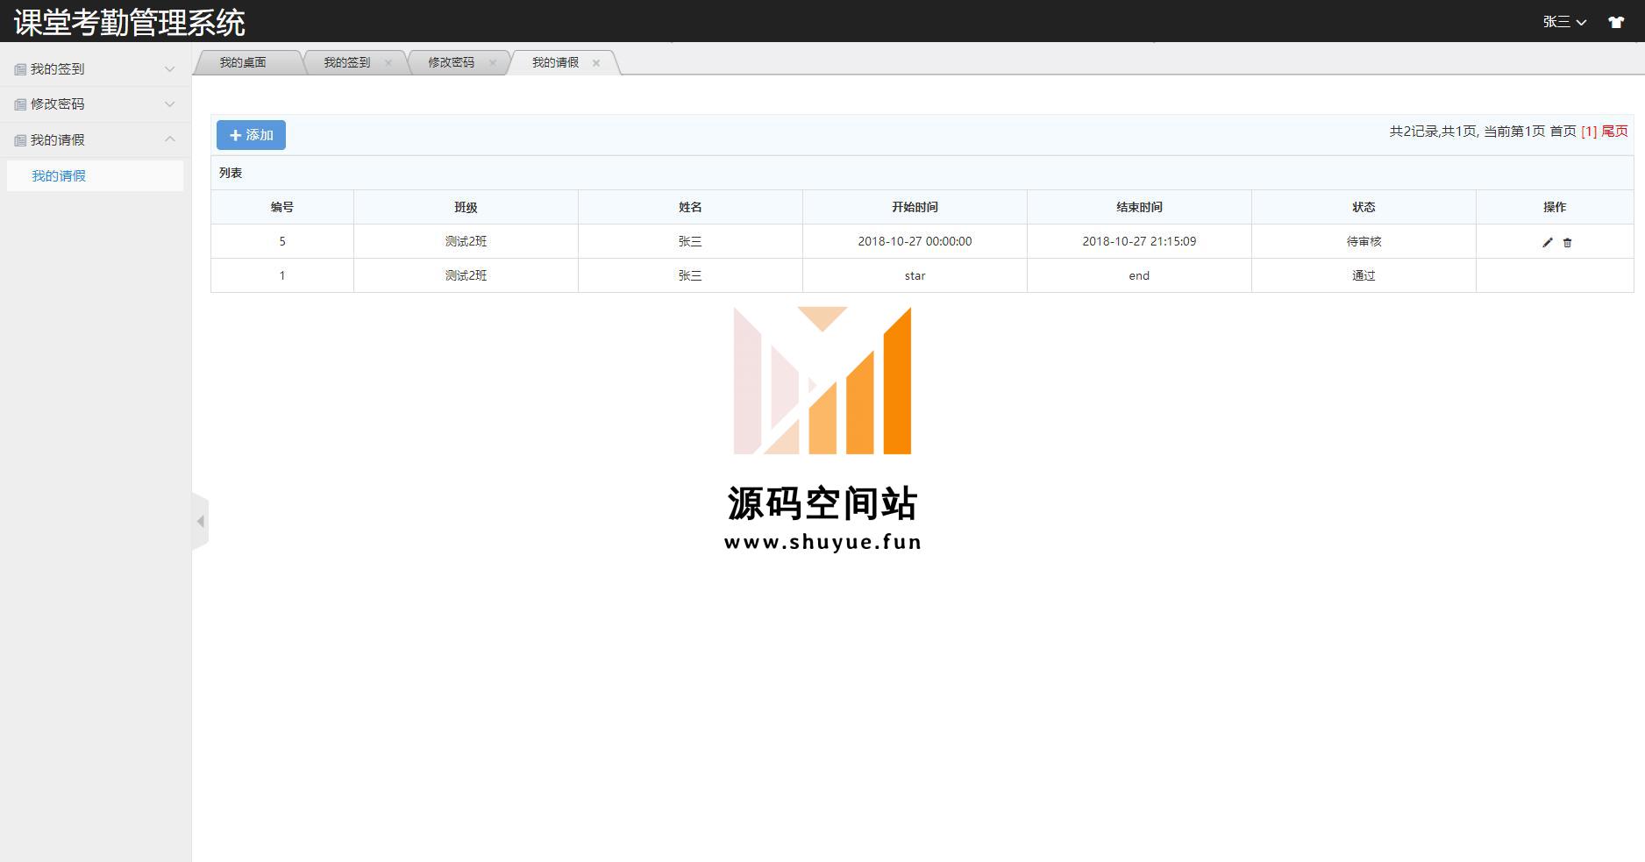Image resolution: width=1645 pixels, height=862 pixels.
Task: Click the 姓名 column header
Action: click(x=690, y=207)
